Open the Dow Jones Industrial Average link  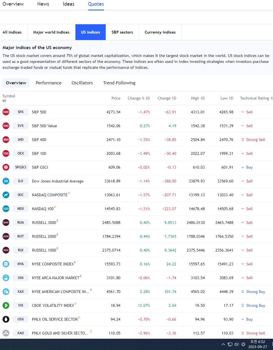coord(58,181)
